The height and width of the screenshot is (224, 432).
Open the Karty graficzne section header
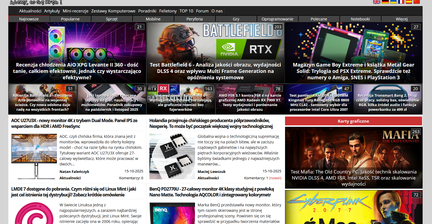pos(353,121)
